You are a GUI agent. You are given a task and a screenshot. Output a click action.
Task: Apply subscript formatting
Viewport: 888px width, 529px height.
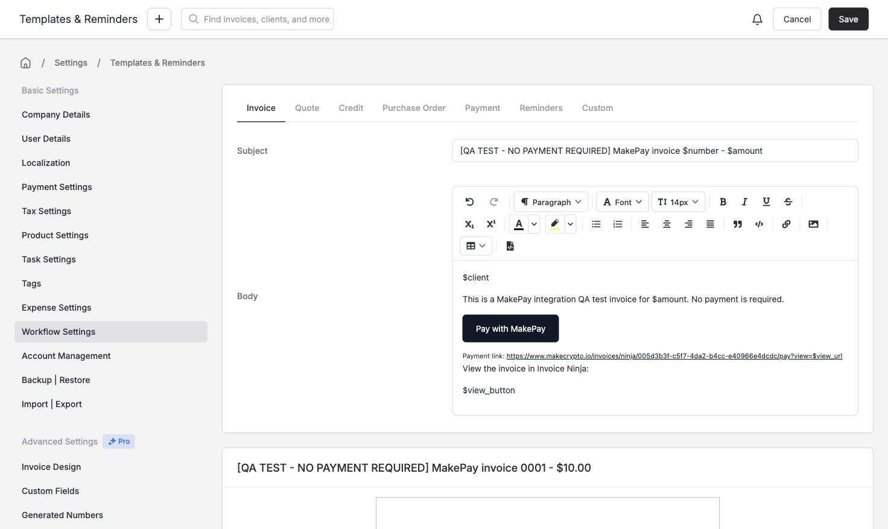(x=469, y=224)
